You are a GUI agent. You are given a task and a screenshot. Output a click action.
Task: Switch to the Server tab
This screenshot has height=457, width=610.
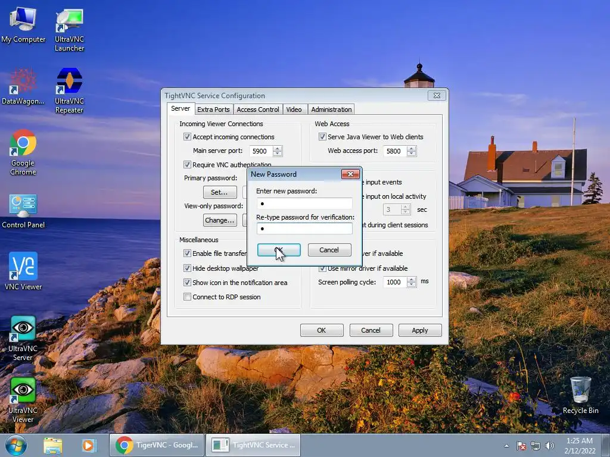point(180,108)
